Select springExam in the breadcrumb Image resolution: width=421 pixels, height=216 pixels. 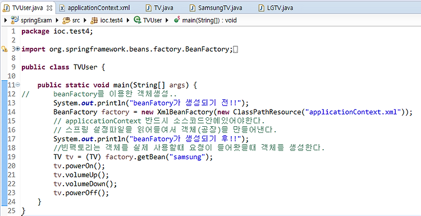(36, 20)
